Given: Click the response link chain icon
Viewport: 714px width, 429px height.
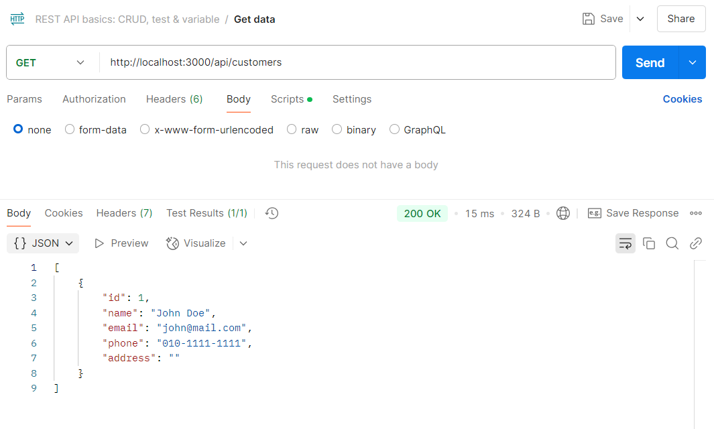Looking at the screenshot, I should tap(695, 243).
